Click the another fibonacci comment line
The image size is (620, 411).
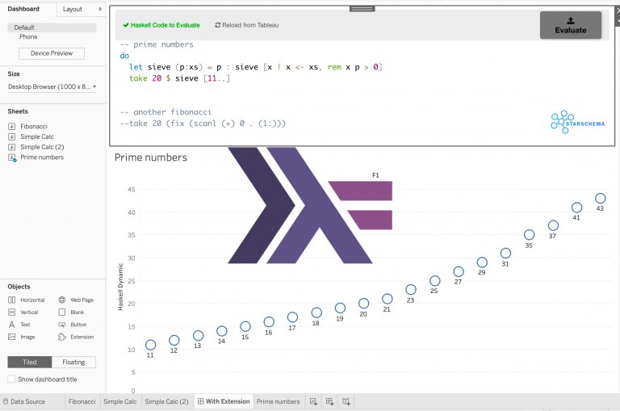click(165, 112)
